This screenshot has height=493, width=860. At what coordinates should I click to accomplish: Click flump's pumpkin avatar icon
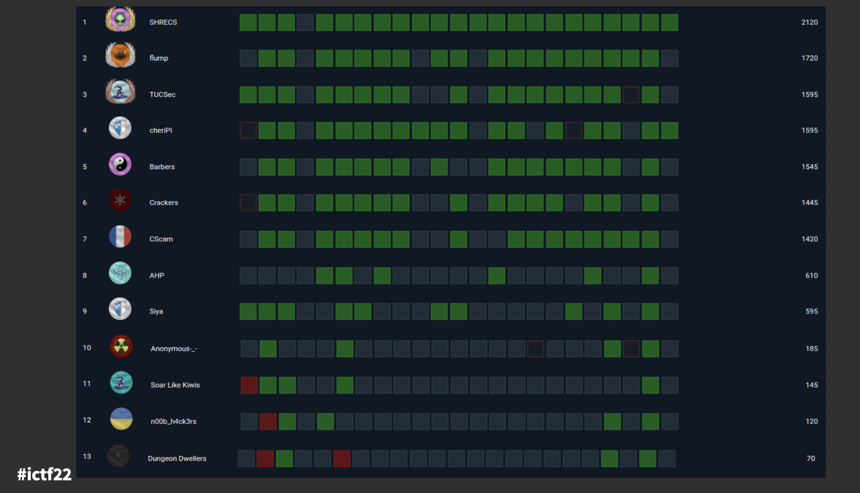[x=120, y=55]
